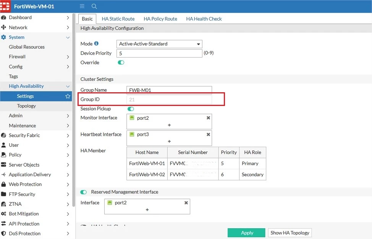
Task: Click the Group Name input field
Action: (169, 90)
